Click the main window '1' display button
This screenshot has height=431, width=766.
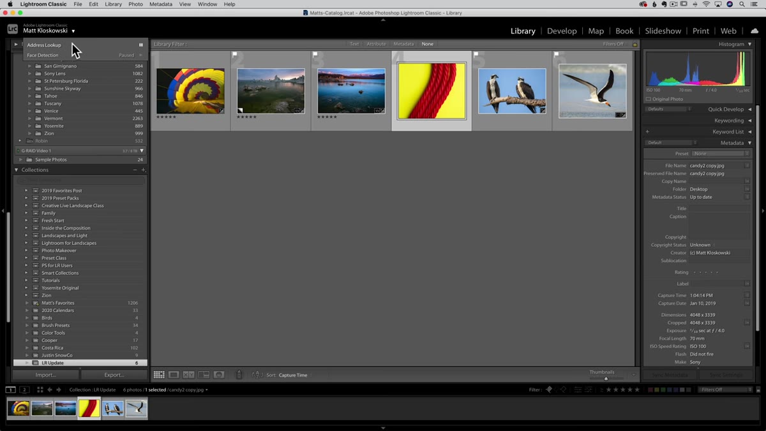point(11,390)
